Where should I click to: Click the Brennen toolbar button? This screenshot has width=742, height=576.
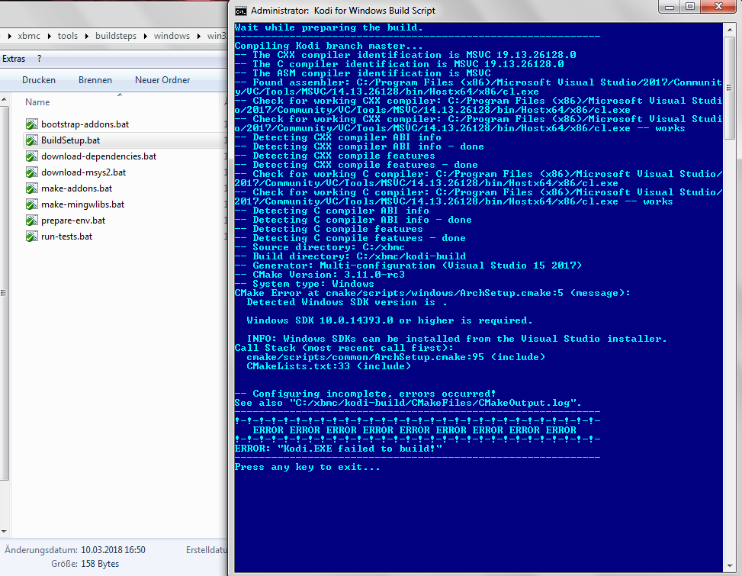point(95,80)
